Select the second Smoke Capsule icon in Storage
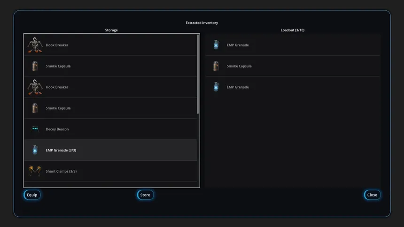 click(x=35, y=108)
